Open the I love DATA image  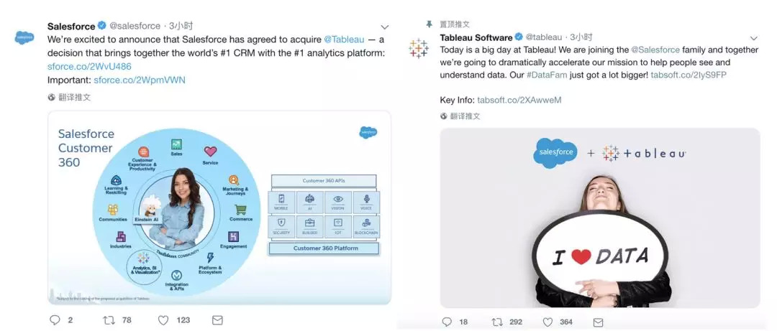[599, 218]
